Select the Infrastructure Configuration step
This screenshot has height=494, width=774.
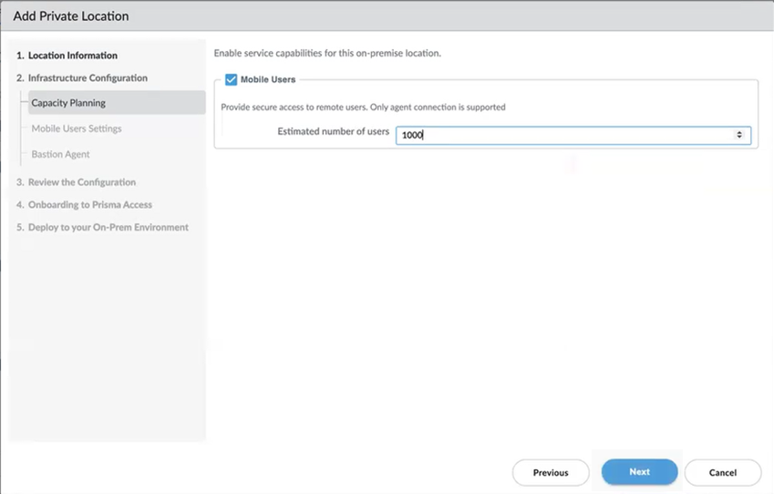click(87, 78)
